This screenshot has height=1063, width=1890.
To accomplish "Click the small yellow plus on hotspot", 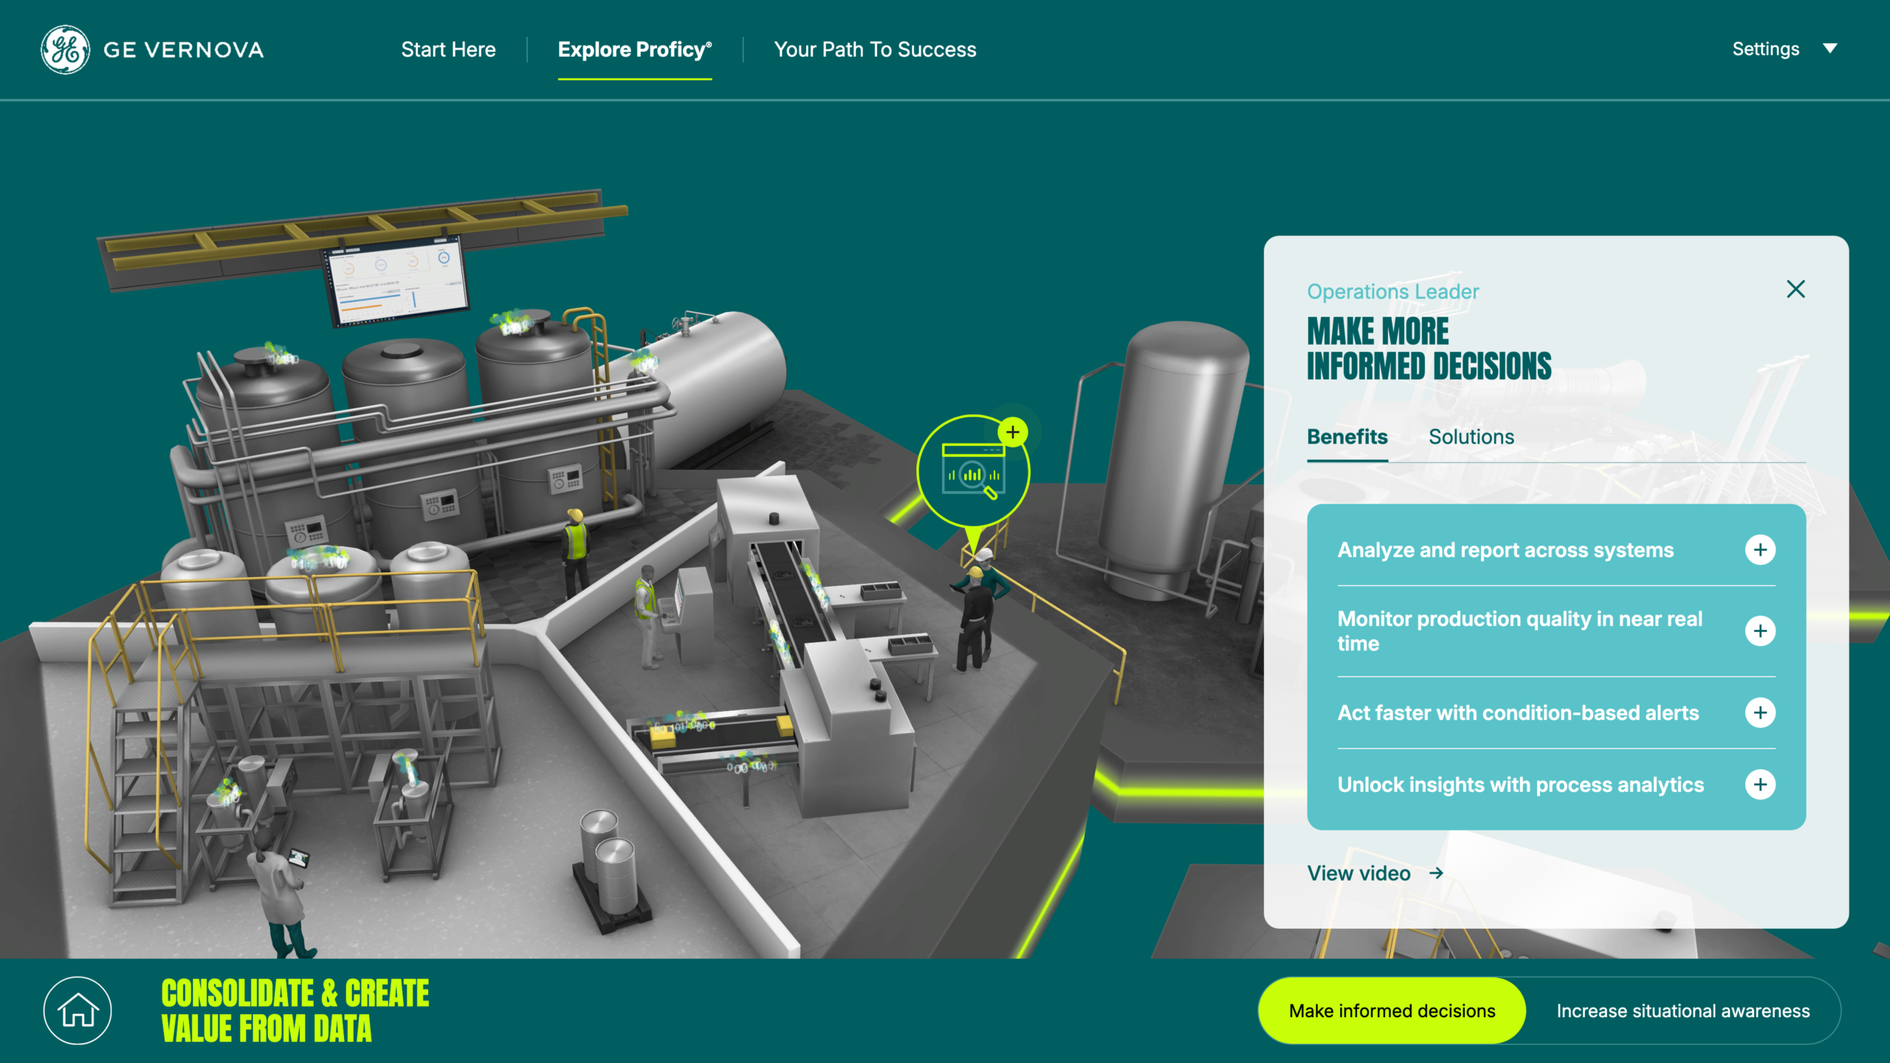I will (x=1013, y=432).
